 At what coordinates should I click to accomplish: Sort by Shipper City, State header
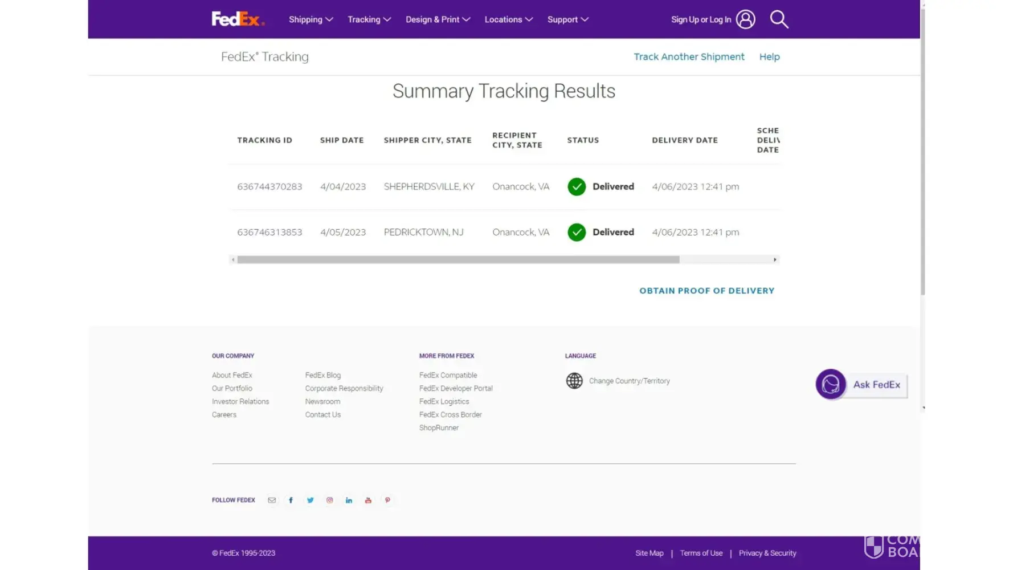(427, 140)
